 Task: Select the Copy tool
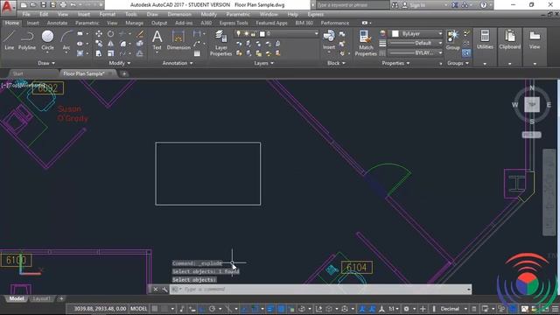(99, 44)
